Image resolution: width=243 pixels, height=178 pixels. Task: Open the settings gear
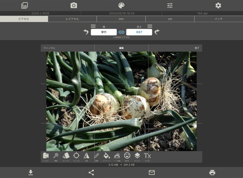tap(218, 6)
